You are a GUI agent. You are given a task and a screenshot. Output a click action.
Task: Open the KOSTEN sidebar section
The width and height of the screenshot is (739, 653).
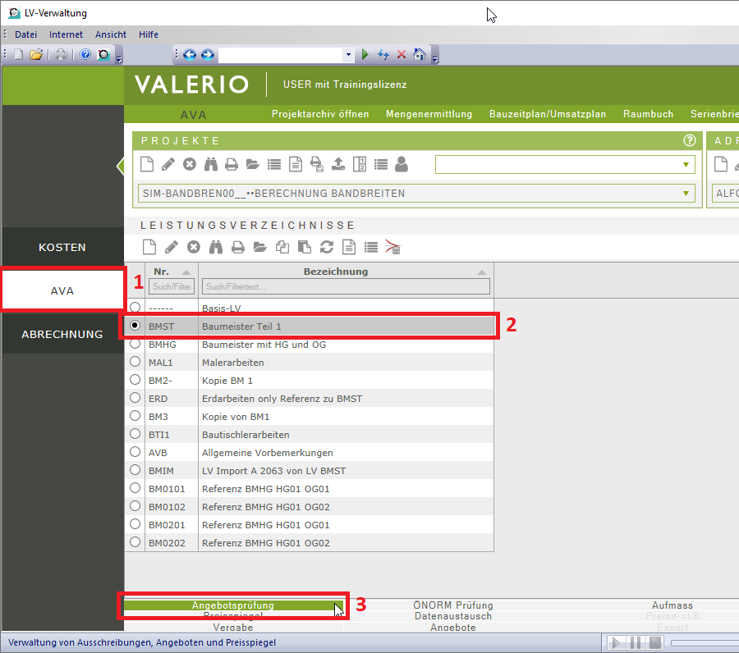click(62, 247)
